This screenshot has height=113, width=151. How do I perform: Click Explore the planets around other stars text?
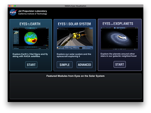point(119,55)
